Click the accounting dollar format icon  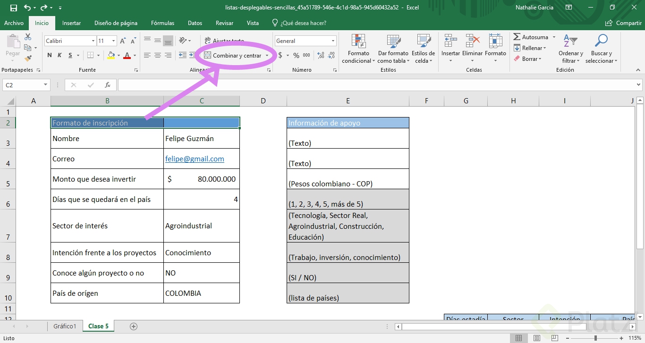[x=280, y=55]
